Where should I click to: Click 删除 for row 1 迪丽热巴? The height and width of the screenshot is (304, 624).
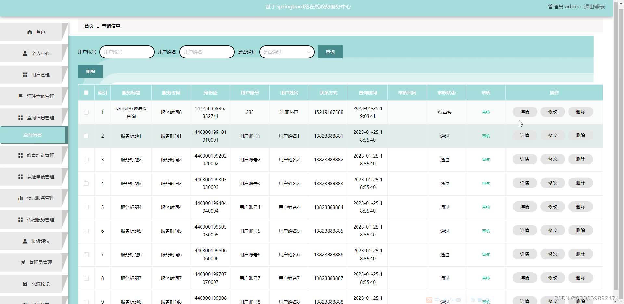click(x=580, y=112)
